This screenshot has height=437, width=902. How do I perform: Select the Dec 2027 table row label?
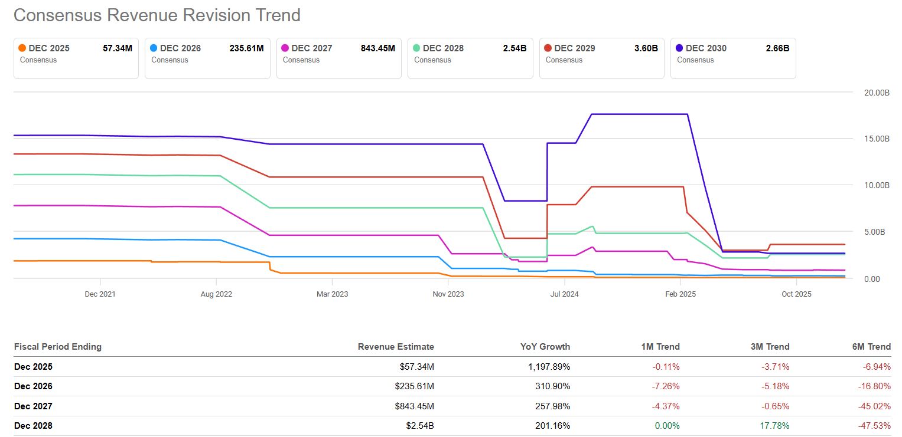pyautogui.click(x=33, y=406)
